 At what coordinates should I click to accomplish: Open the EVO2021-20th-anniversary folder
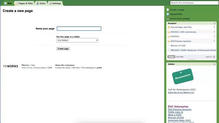[x=183, y=32]
